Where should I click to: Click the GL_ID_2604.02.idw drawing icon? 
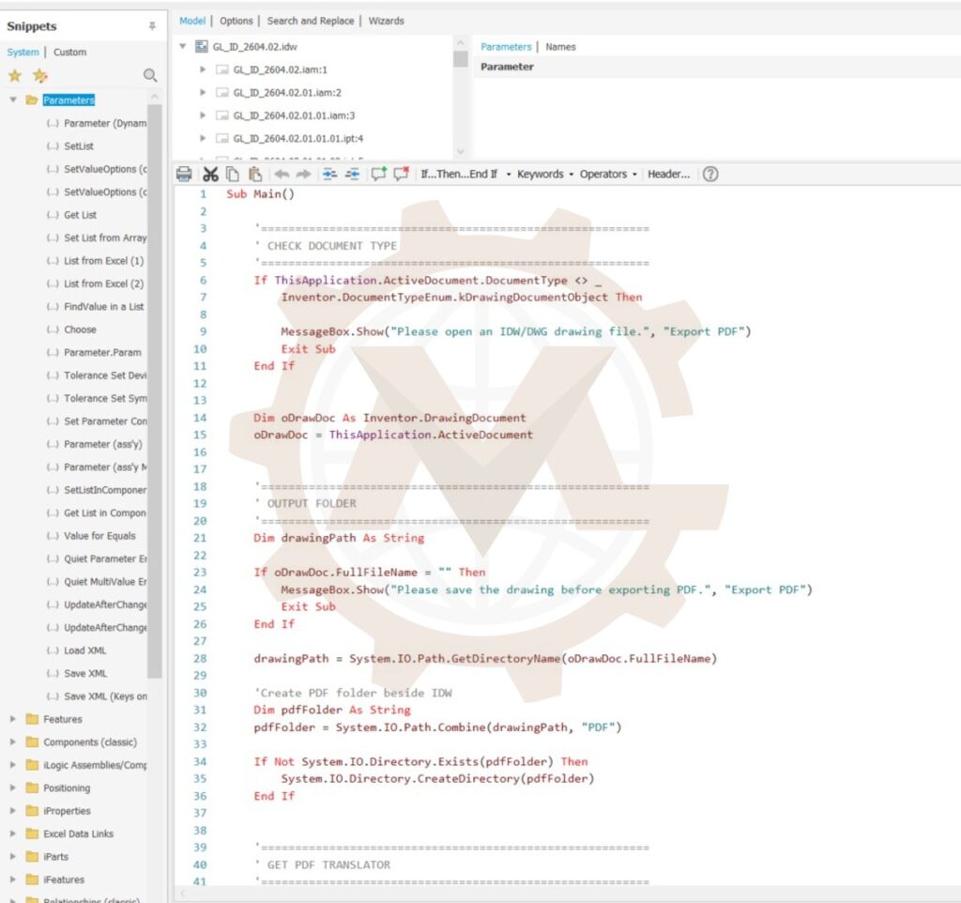pyautogui.click(x=202, y=47)
